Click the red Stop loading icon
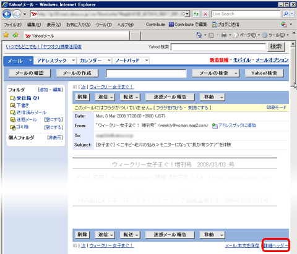Screen dimensions: 297x254 click(x=205, y=14)
